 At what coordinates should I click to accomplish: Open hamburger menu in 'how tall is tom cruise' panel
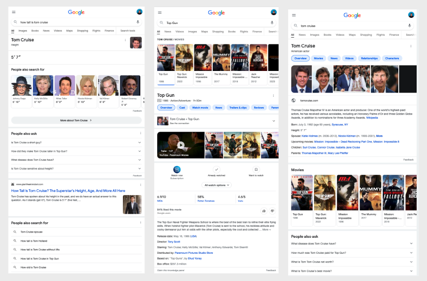click(x=14, y=12)
